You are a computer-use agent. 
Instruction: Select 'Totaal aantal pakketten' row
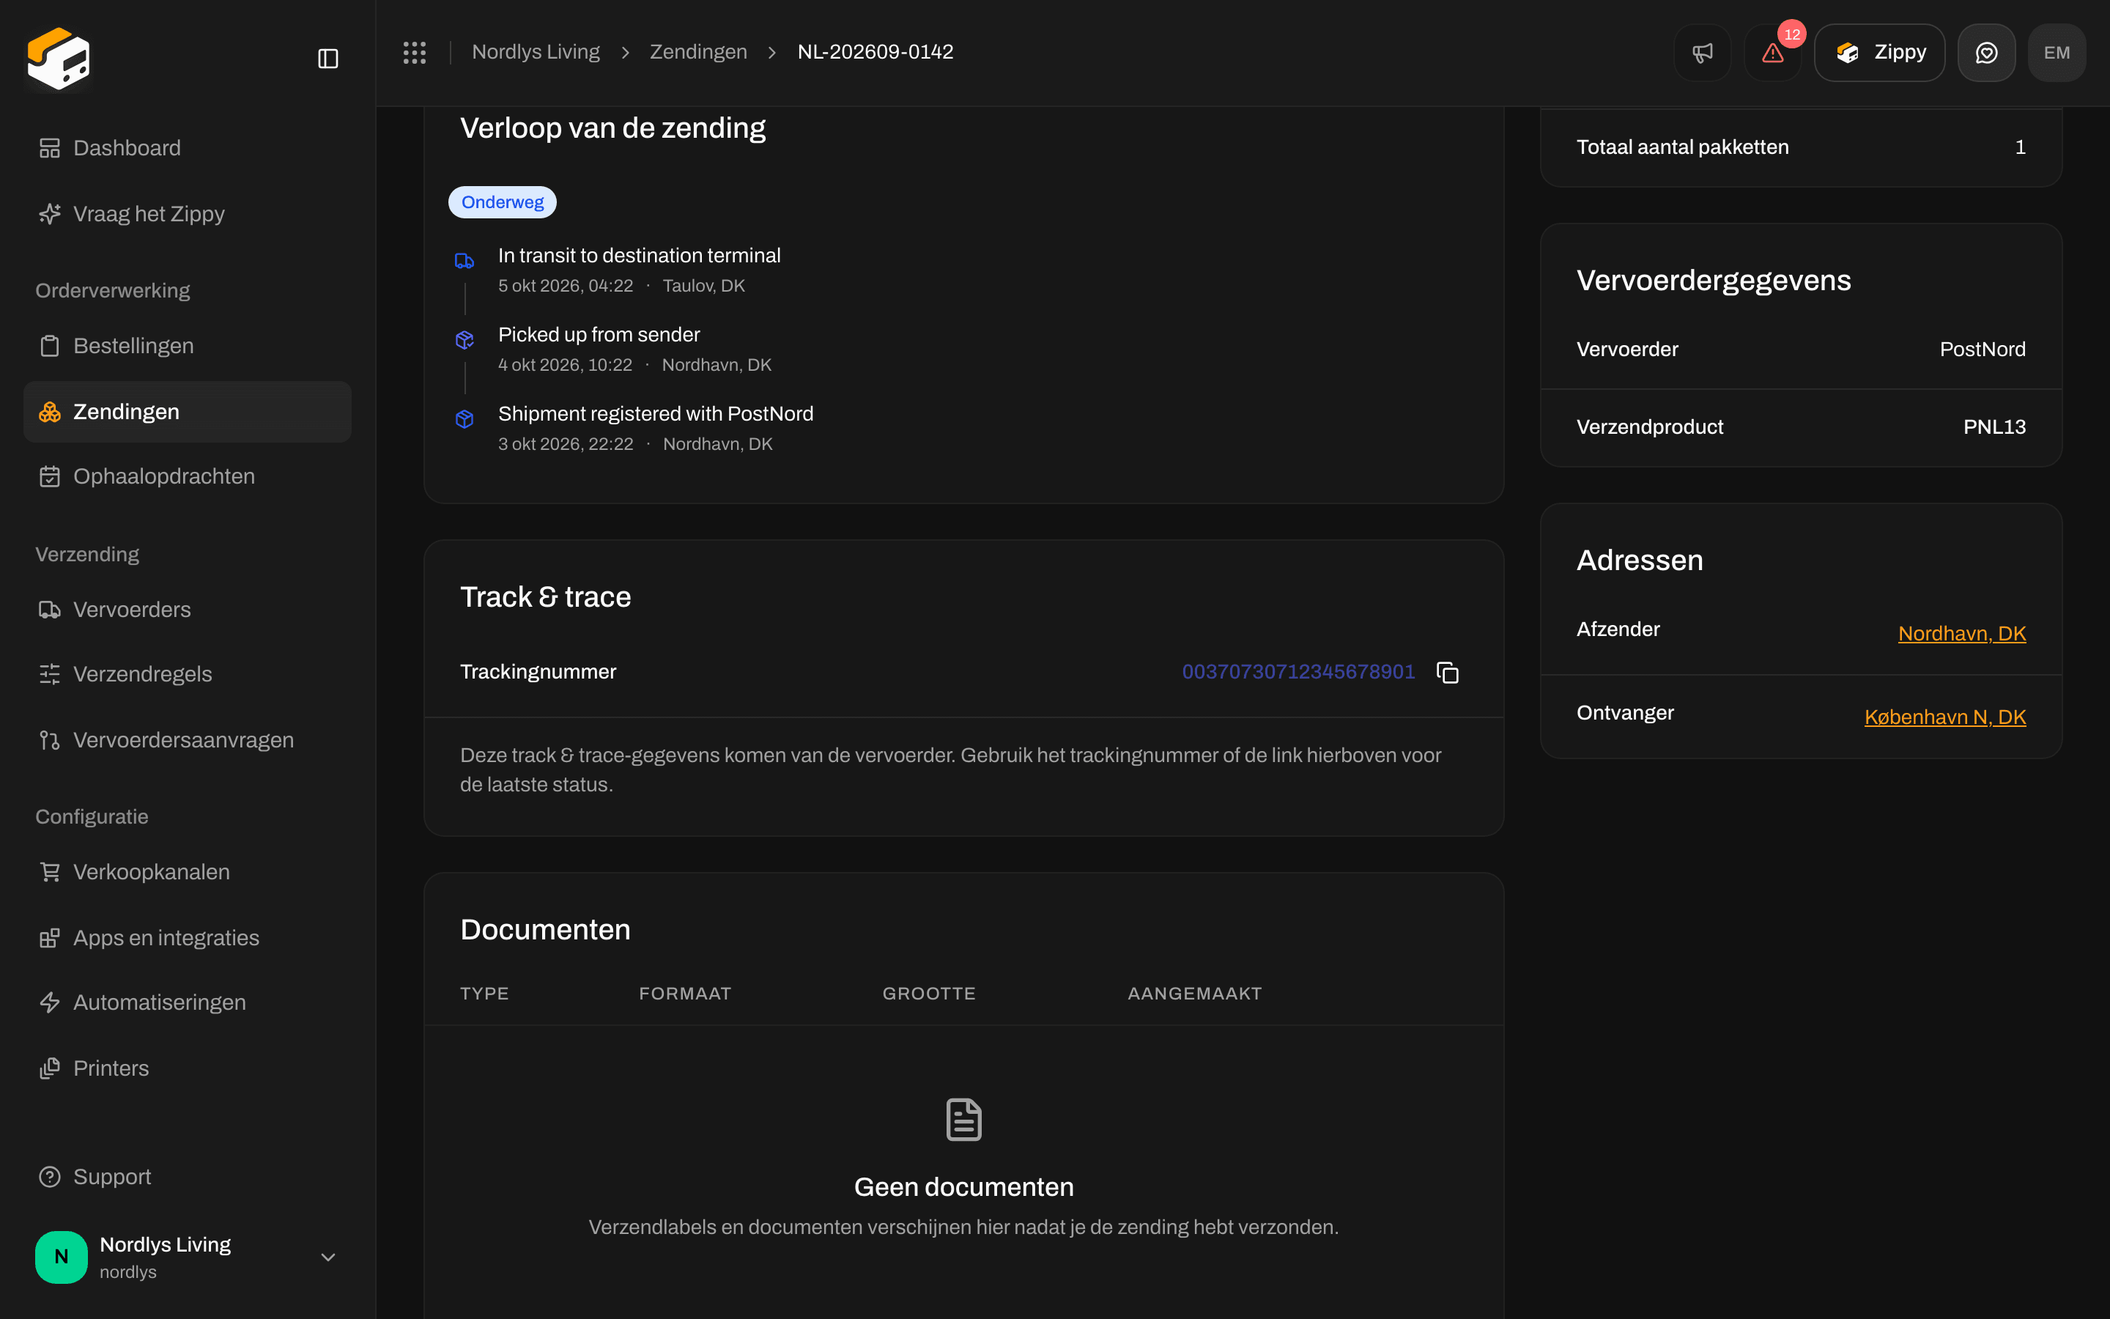[x=1801, y=147]
